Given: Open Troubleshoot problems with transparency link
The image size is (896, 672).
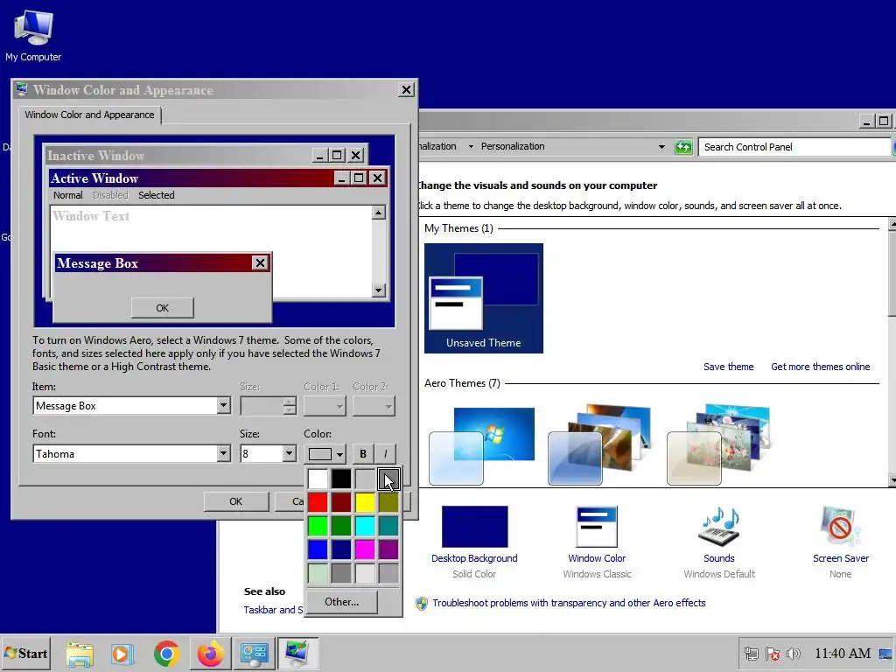Looking at the screenshot, I should (569, 603).
